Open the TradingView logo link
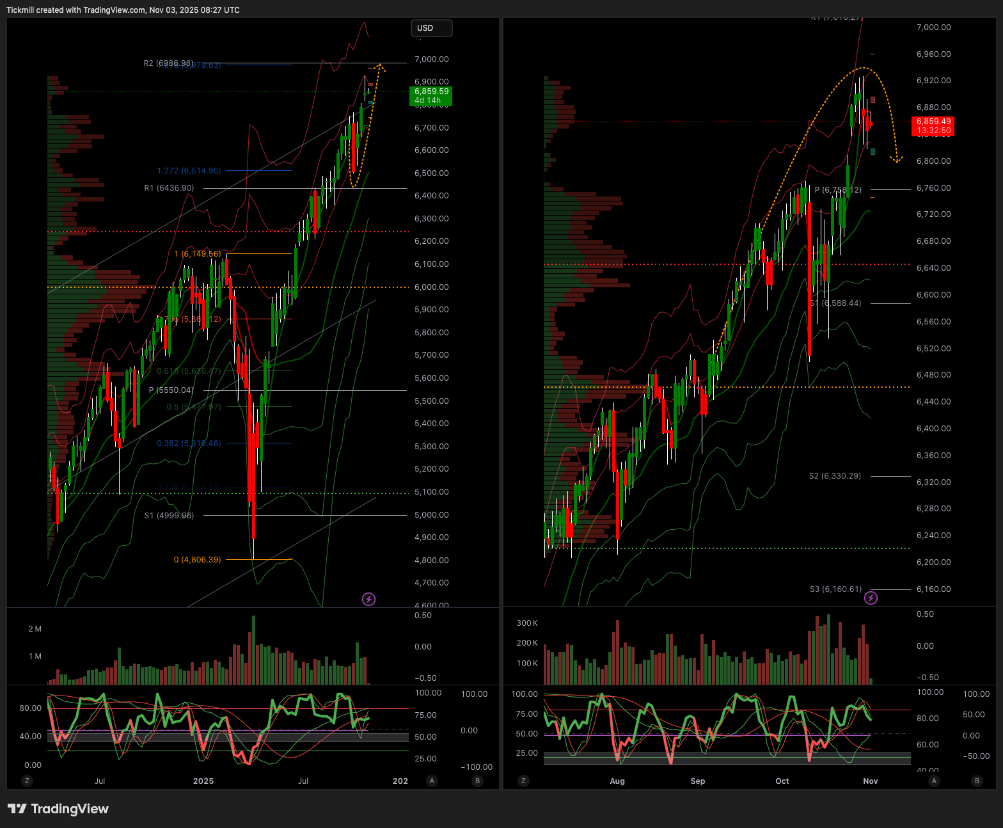 click(x=58, y=809)
